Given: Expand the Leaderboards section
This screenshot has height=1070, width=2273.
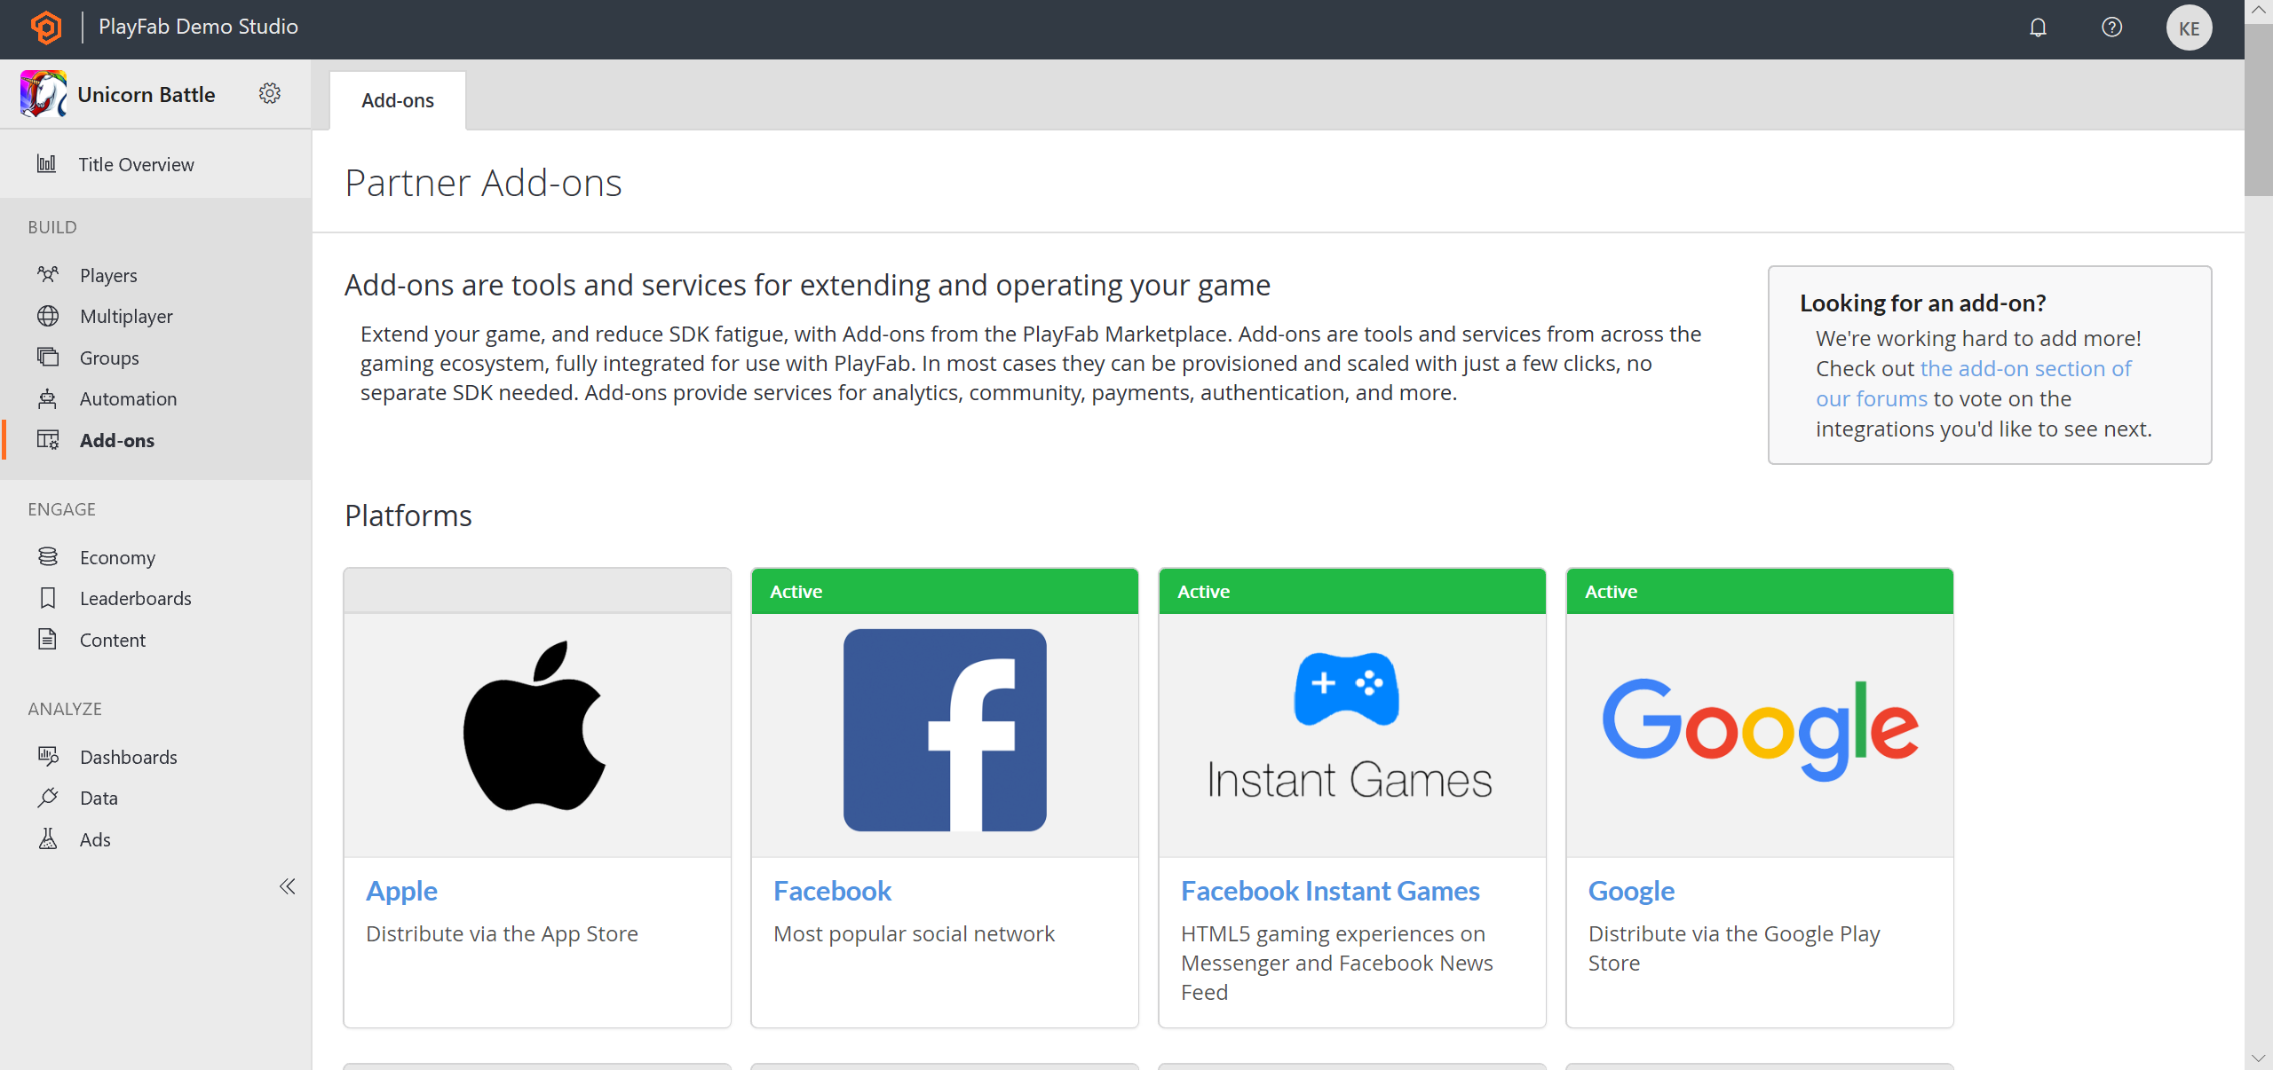Looking at the screenshot, I should [136, 596].
